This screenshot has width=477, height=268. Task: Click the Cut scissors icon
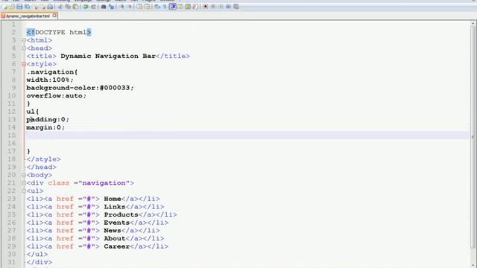pos(60,7)
